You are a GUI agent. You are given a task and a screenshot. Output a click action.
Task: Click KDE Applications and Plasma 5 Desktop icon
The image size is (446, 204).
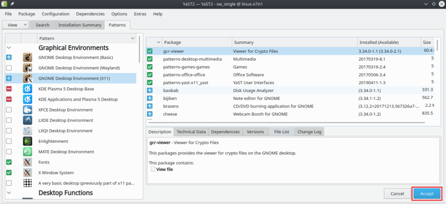click(27, 99)
